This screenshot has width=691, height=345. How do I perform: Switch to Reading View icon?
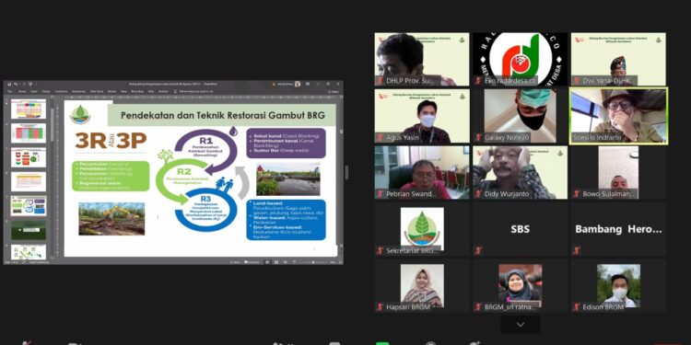286,262
